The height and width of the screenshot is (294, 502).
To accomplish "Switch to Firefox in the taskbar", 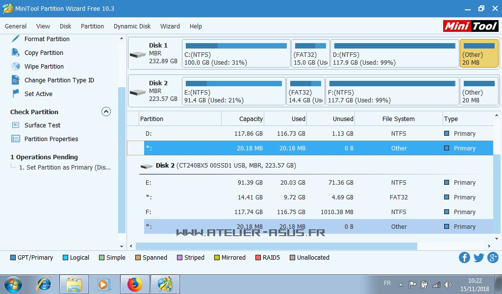I will tap(135, 284).
